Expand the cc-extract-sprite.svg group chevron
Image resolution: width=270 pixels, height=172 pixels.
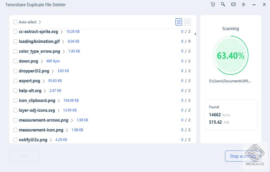click(x=61, y=32)
